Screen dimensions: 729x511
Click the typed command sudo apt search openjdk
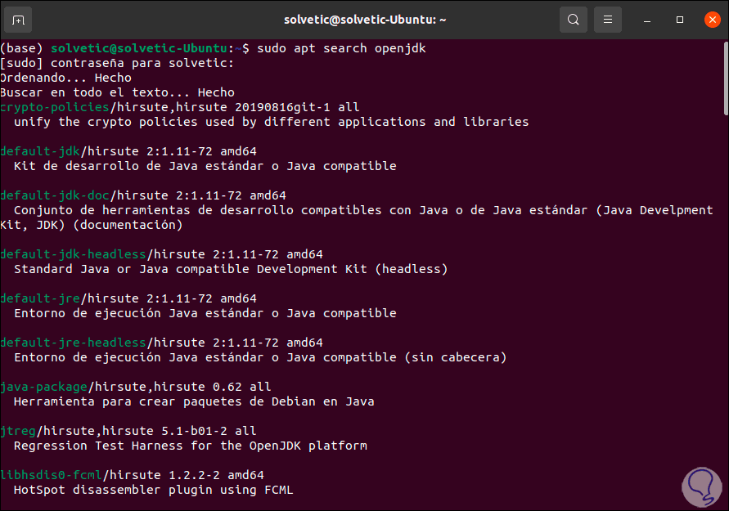(341, 48)
